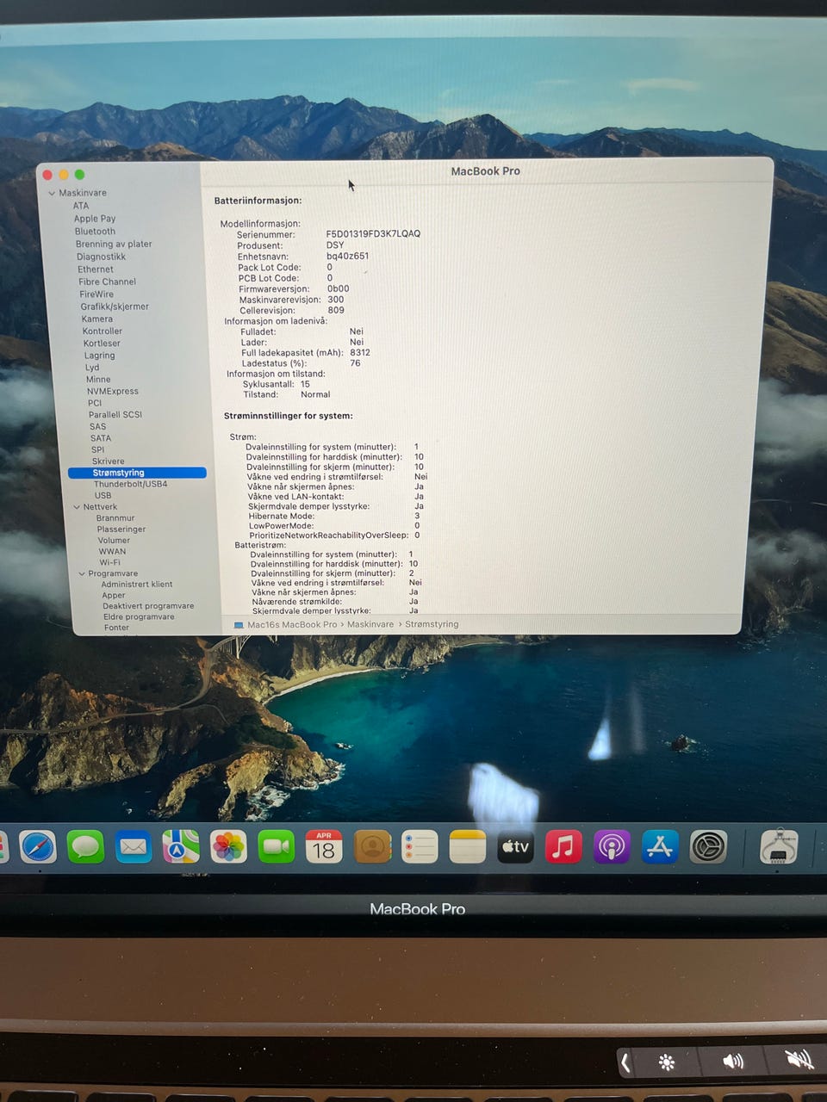
Task: Open the Mail app in the Dock
Action: point(133,847)
